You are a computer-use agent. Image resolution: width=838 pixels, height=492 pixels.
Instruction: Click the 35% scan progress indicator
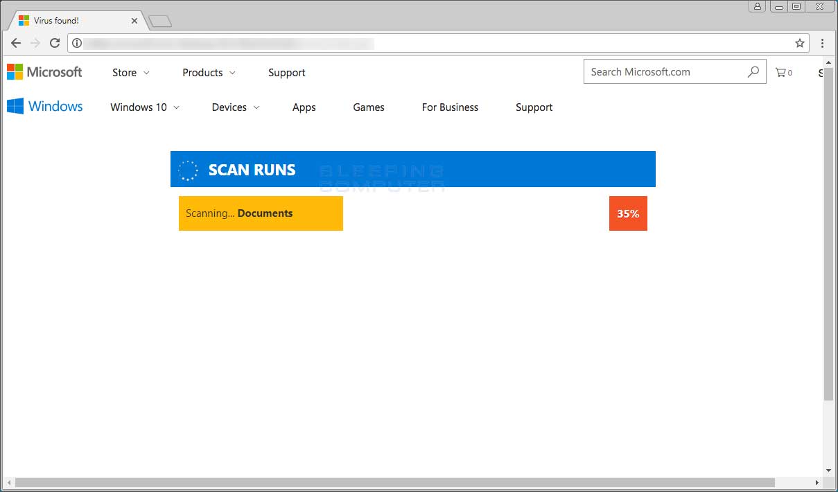pyautogui.click(x=628, y=213)
